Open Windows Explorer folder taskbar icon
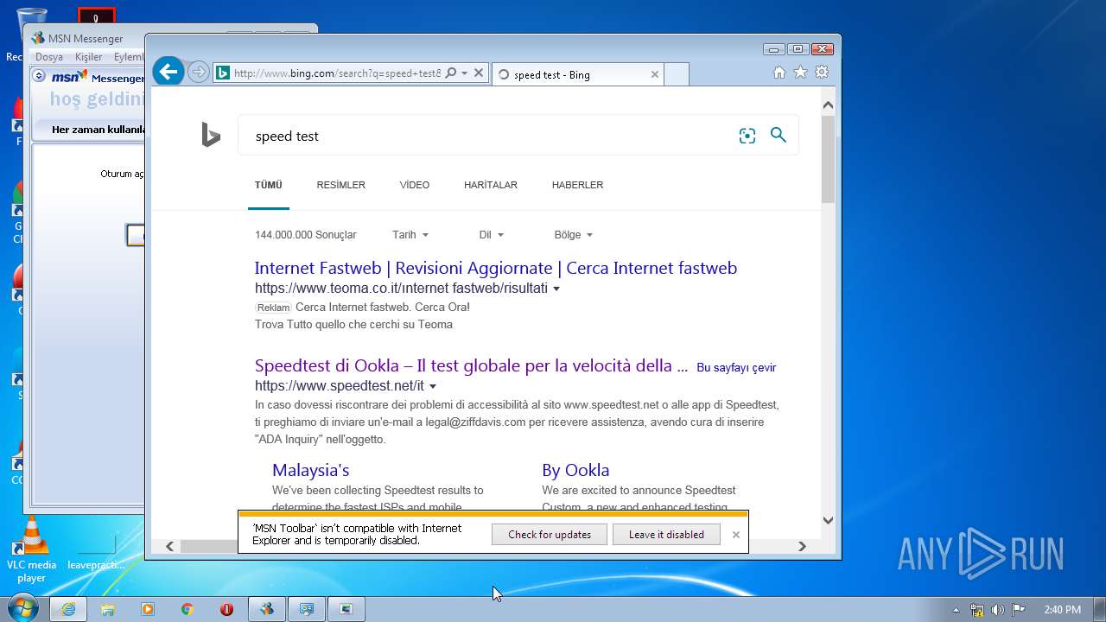 [108, 609]
